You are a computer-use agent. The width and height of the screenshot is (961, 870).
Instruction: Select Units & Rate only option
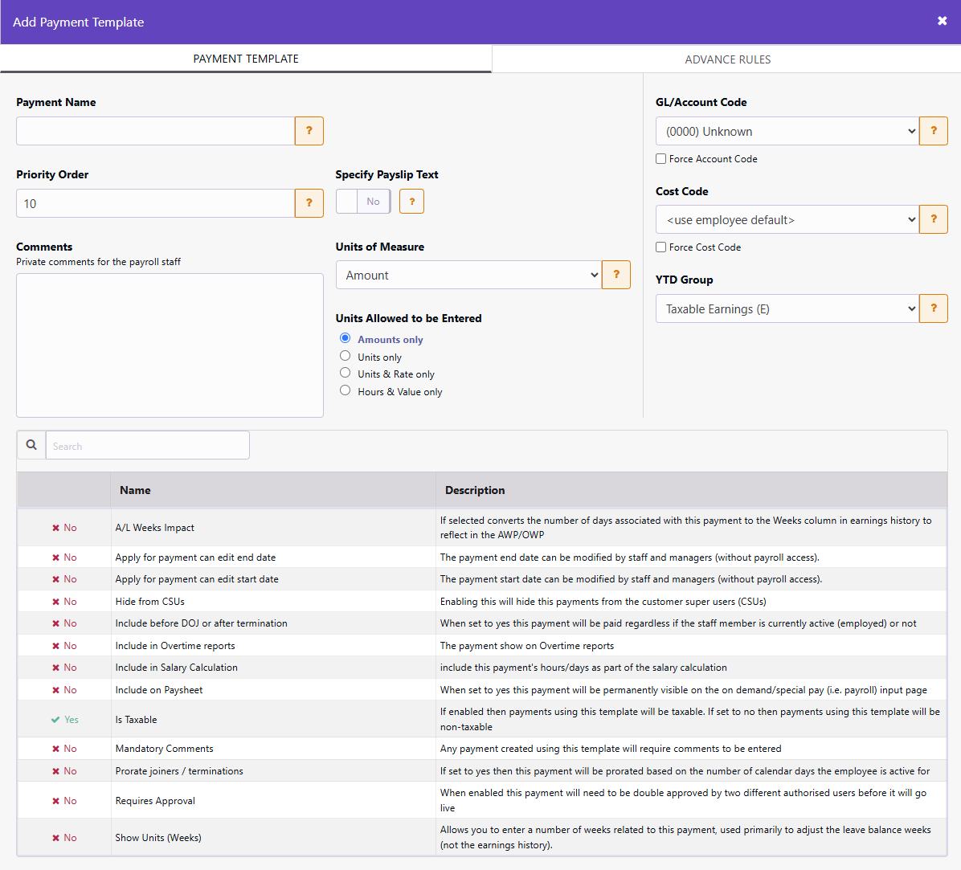click(345, 373)
